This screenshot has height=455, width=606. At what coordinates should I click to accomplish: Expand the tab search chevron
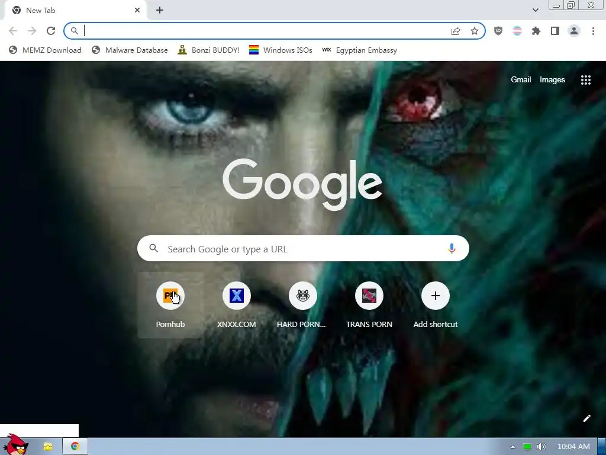pos(535,10)
